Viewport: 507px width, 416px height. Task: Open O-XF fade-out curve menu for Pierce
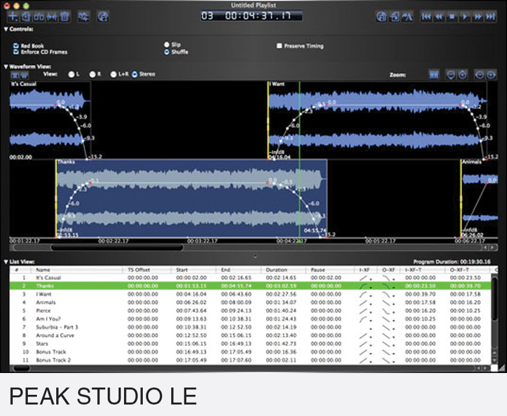tap(388, 311)
